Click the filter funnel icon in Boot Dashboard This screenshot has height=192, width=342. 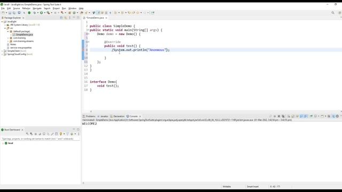click(x=67, y=134)
